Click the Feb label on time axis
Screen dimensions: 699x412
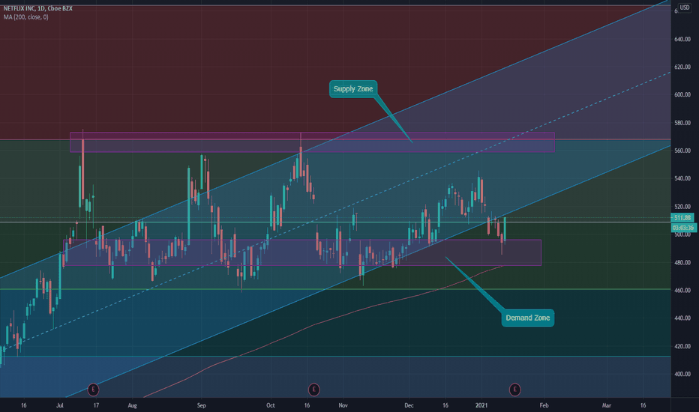click(x=544, y=405)
